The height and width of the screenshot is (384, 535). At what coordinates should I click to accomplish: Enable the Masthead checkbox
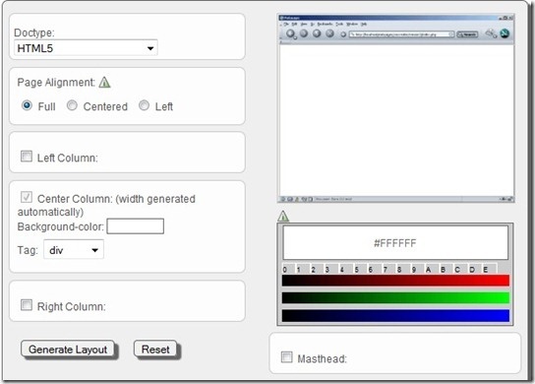pos(286,357)
